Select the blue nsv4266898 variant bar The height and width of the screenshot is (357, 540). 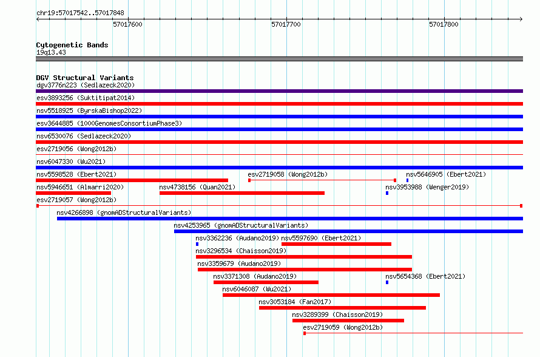tap(290, 219)
